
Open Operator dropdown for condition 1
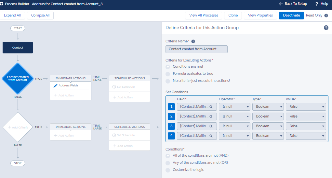(234, 107)
